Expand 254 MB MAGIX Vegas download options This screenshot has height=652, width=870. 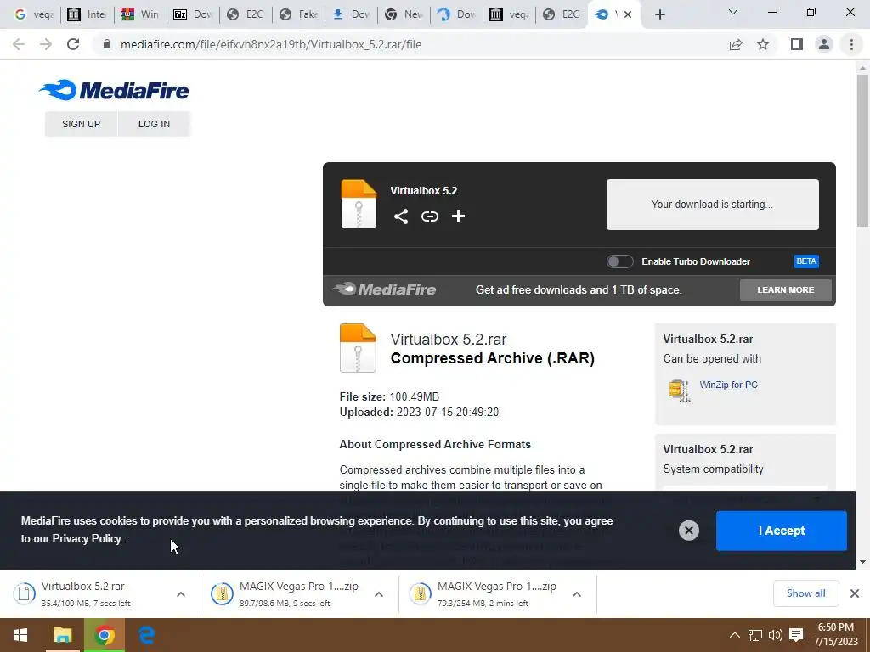pyautogui.click(x=577, y=594)
